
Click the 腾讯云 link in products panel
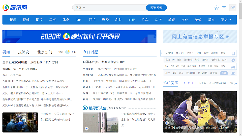pyautogui.click(x=205, y=60)
